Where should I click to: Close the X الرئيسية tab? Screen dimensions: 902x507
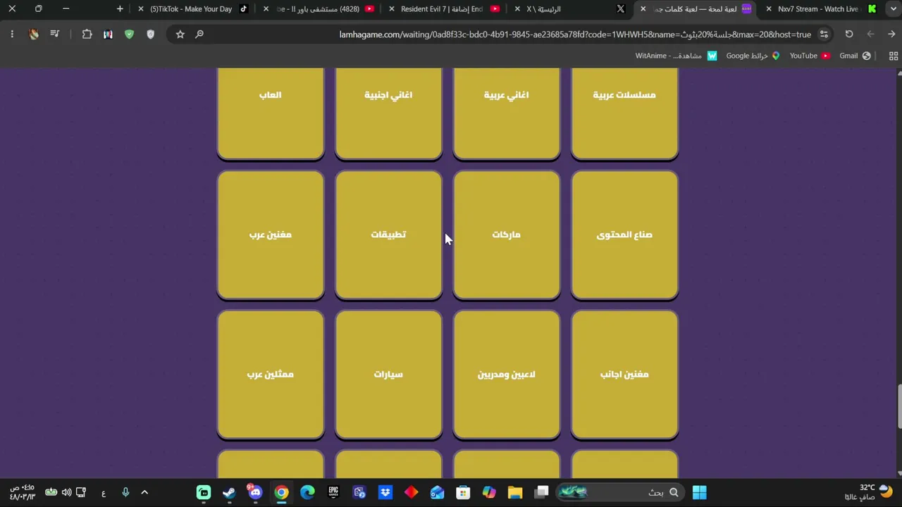click(x=518, y=9)
